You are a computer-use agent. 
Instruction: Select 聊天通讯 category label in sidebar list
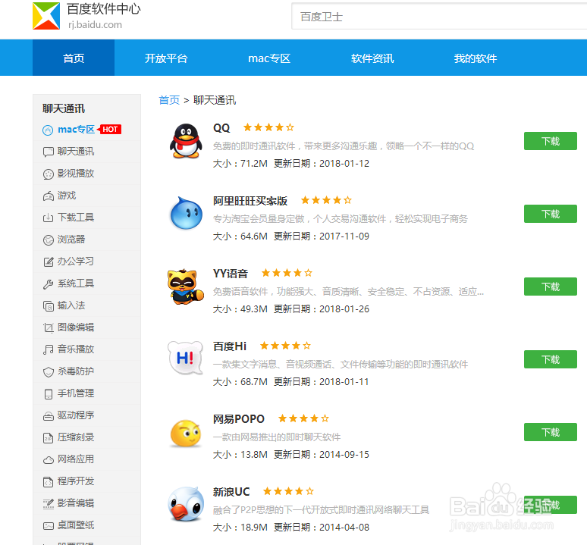point(76,152)
